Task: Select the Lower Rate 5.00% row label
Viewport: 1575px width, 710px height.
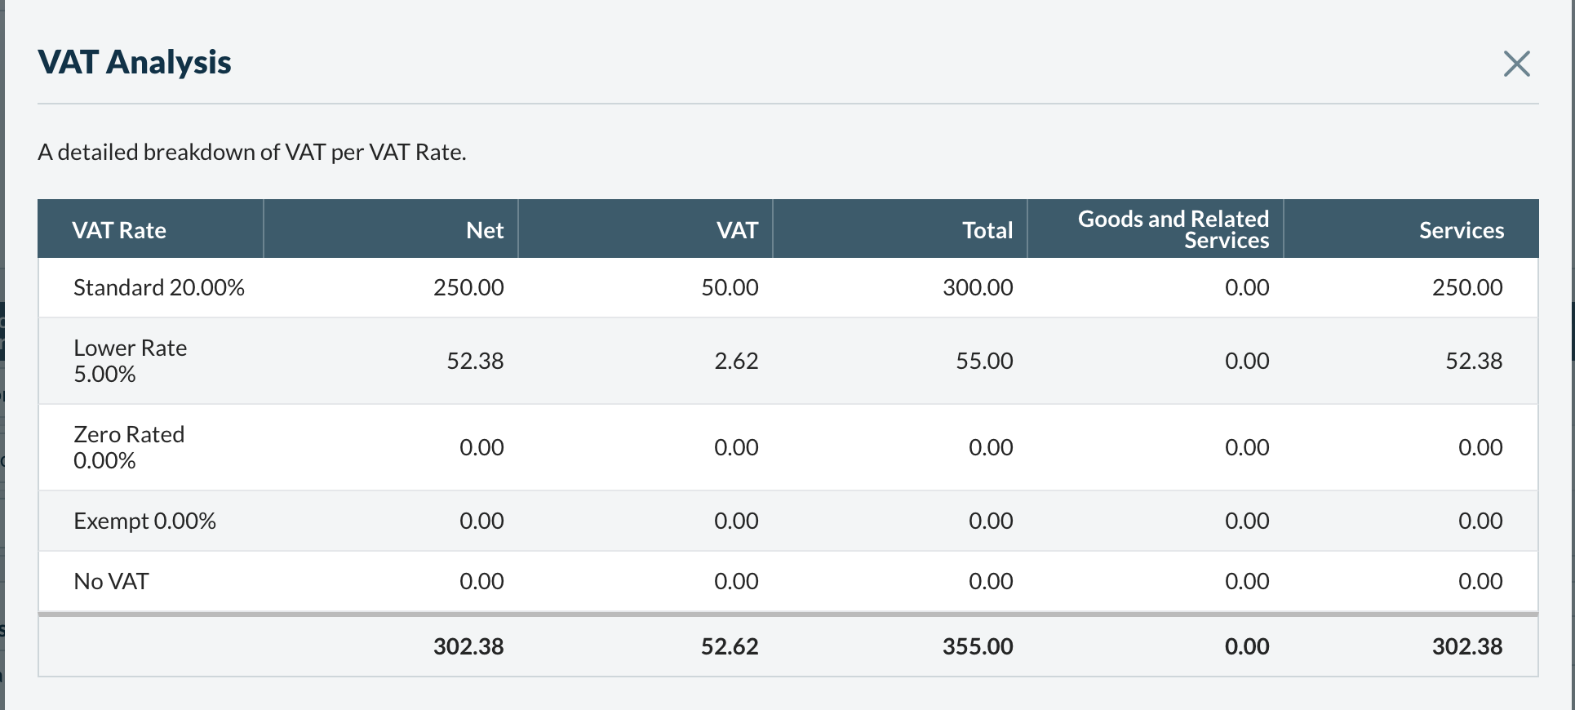Action: coord(130,361)
